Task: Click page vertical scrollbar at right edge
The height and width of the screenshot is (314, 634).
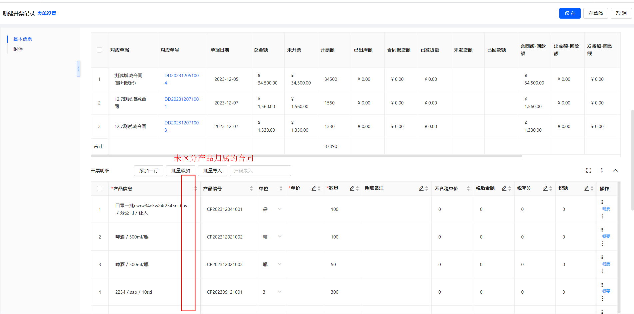Action: (632, 160)
